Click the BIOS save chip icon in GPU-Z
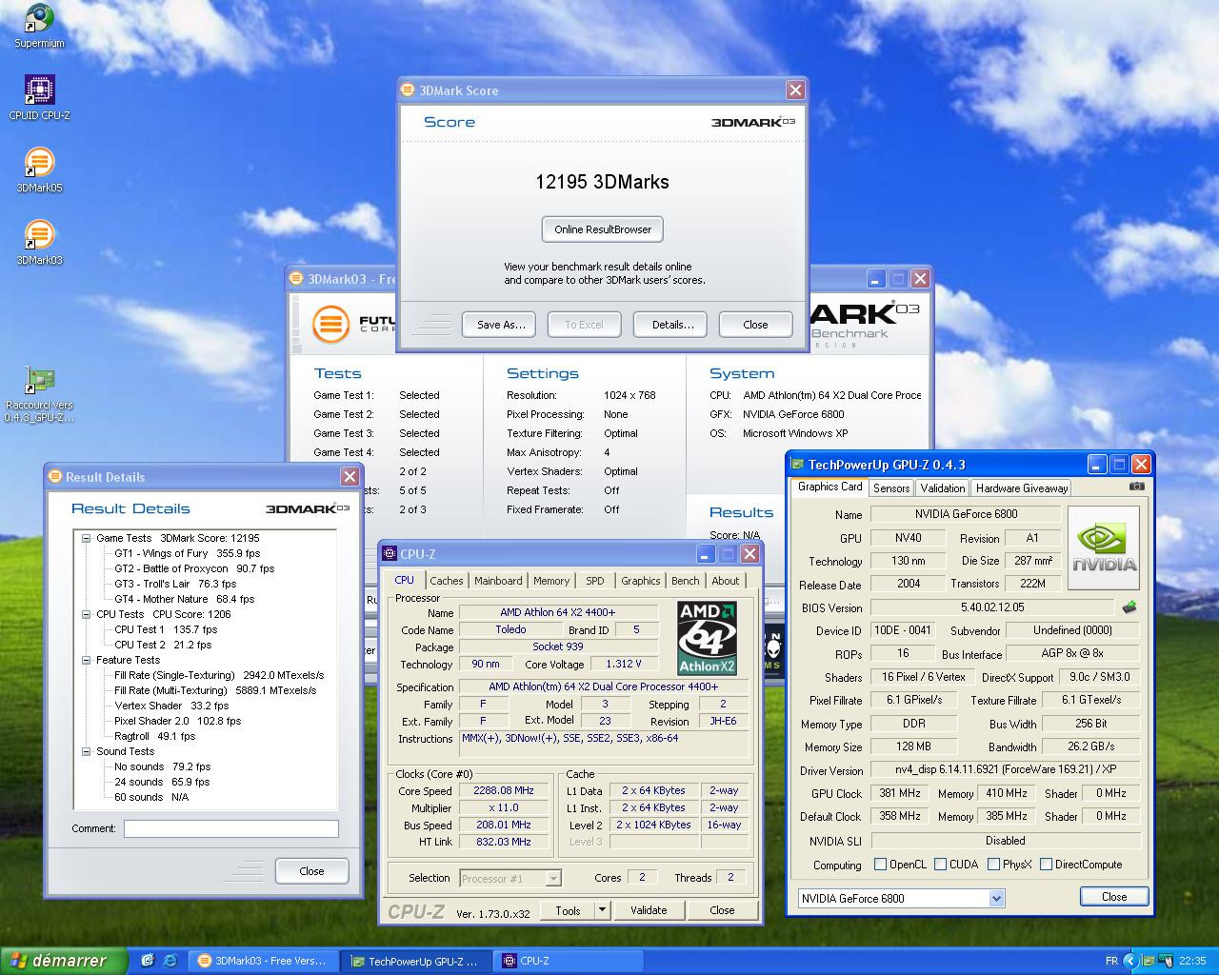Image resolution: width=1219 pixels, height=975 pixels. coord(1129,607)
